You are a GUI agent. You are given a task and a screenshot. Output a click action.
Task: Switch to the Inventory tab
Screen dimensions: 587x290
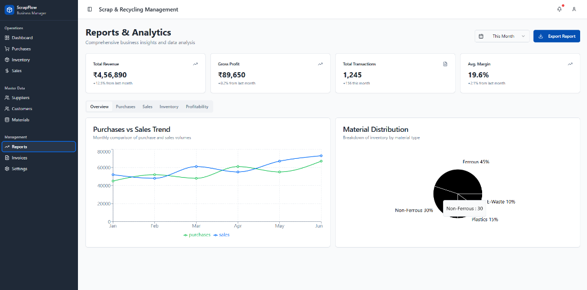(x=169, y=107)
